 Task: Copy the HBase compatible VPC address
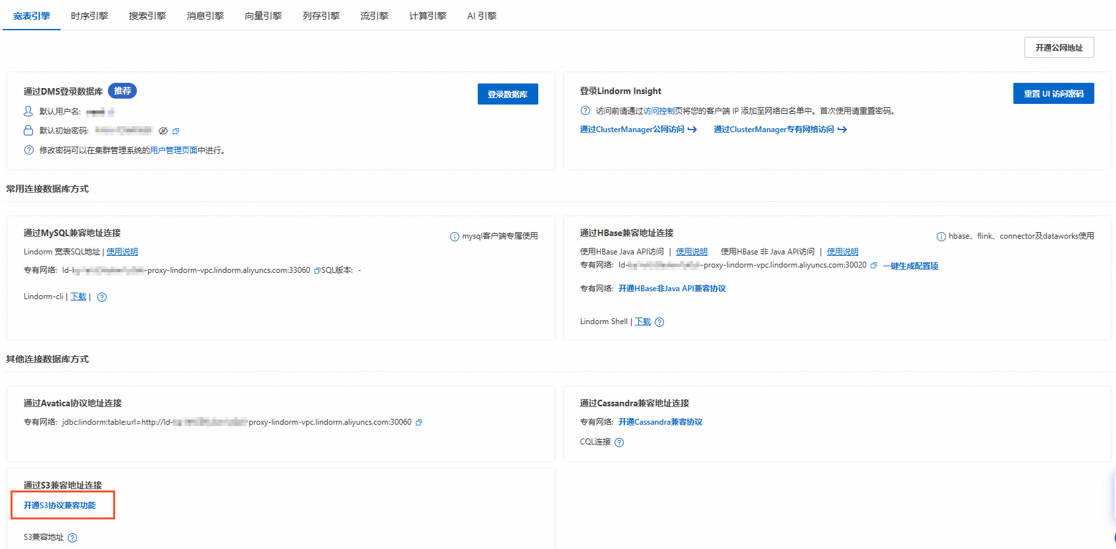click(x=874, y=266)
